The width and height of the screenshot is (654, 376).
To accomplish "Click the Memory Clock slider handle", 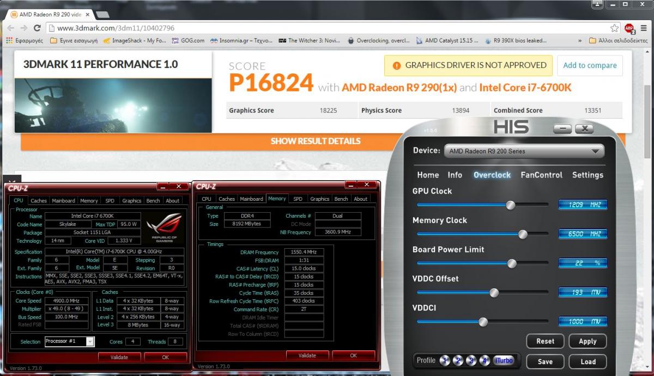I will coord(523,235).
